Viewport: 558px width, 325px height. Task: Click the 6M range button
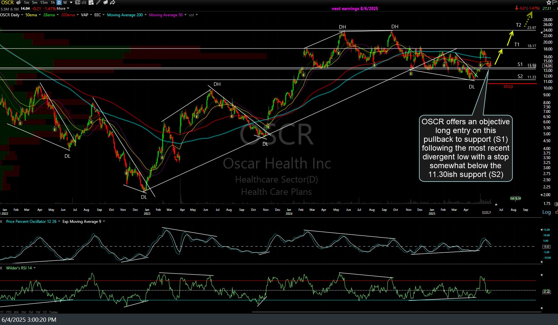[16, 312]
